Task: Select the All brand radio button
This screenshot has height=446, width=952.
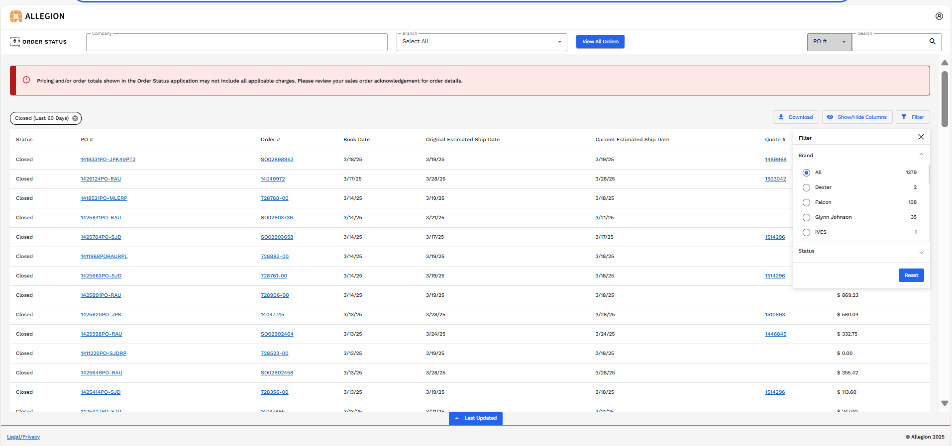Action: (x=806, y=173)
